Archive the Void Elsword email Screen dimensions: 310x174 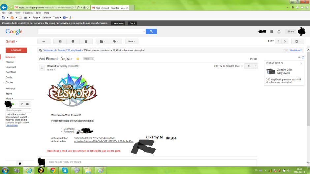pyautogui.click(x=60, y=41)
